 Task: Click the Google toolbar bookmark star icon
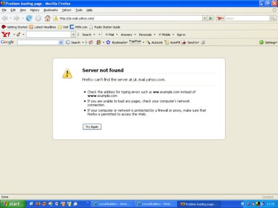pos(108,42)
